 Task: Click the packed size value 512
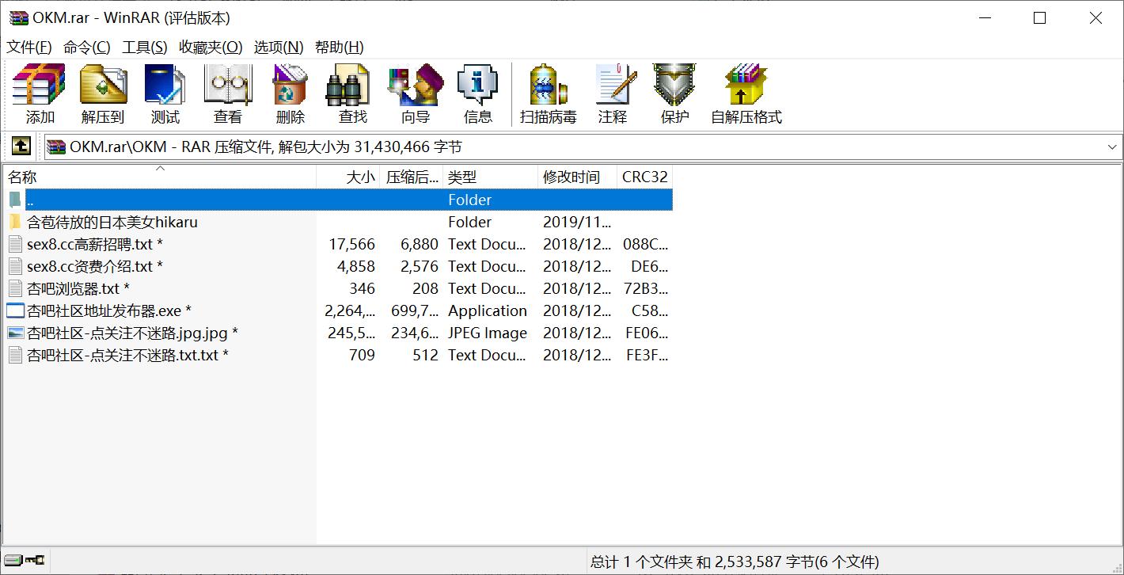(425, 355)
